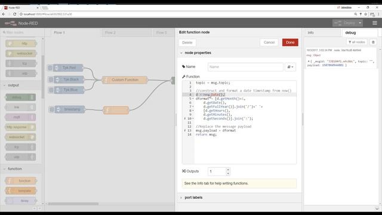Select the debug output node in palette
Image resolution: width=382 pixels, height=215 pixels.
coord(20,97)
